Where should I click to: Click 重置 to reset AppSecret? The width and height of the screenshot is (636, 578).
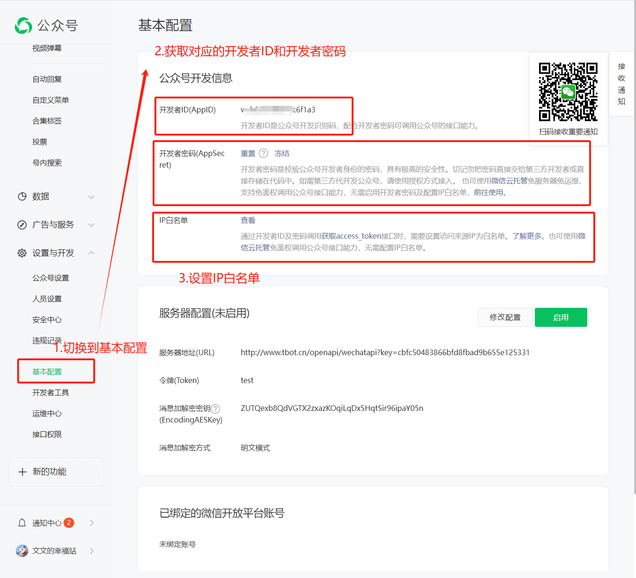click(x=248, y=154)
